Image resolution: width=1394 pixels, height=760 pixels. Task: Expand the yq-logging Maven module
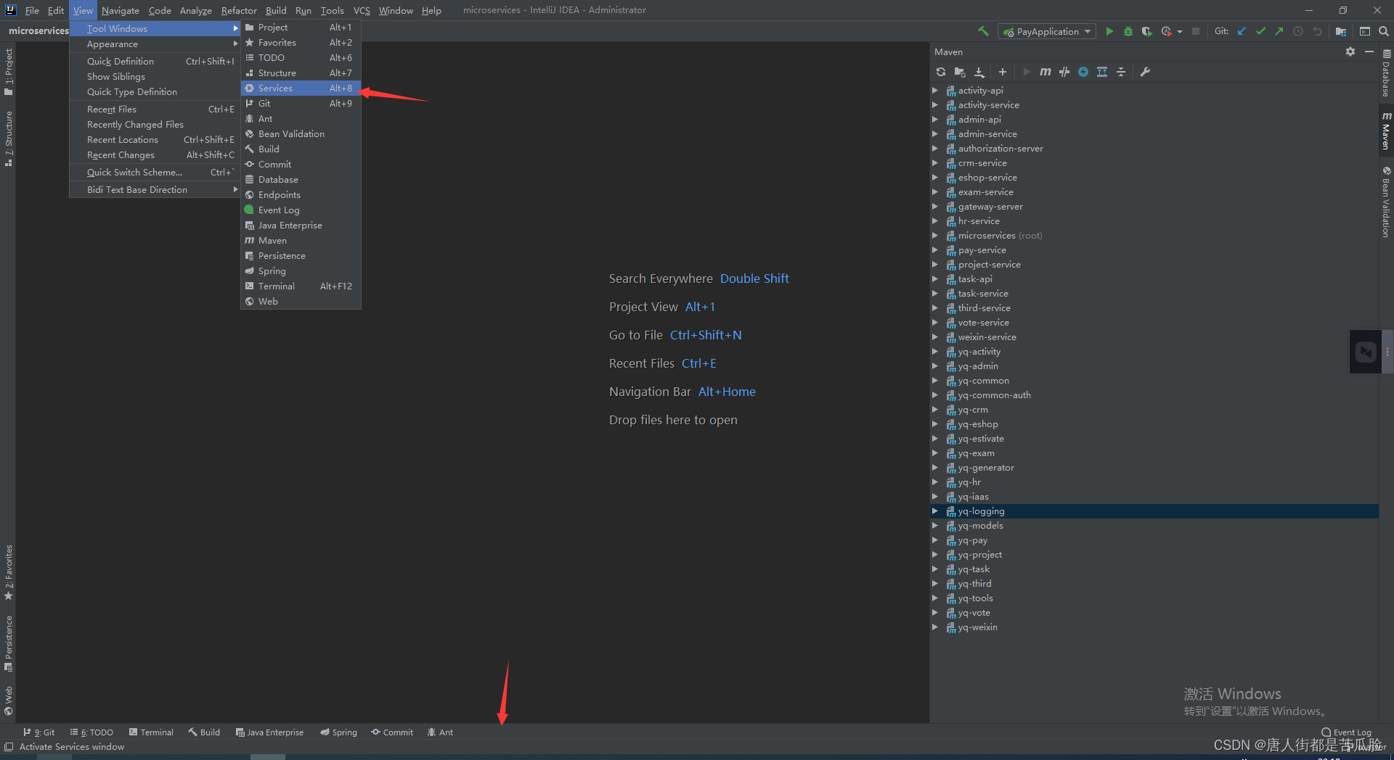(935, 511)
